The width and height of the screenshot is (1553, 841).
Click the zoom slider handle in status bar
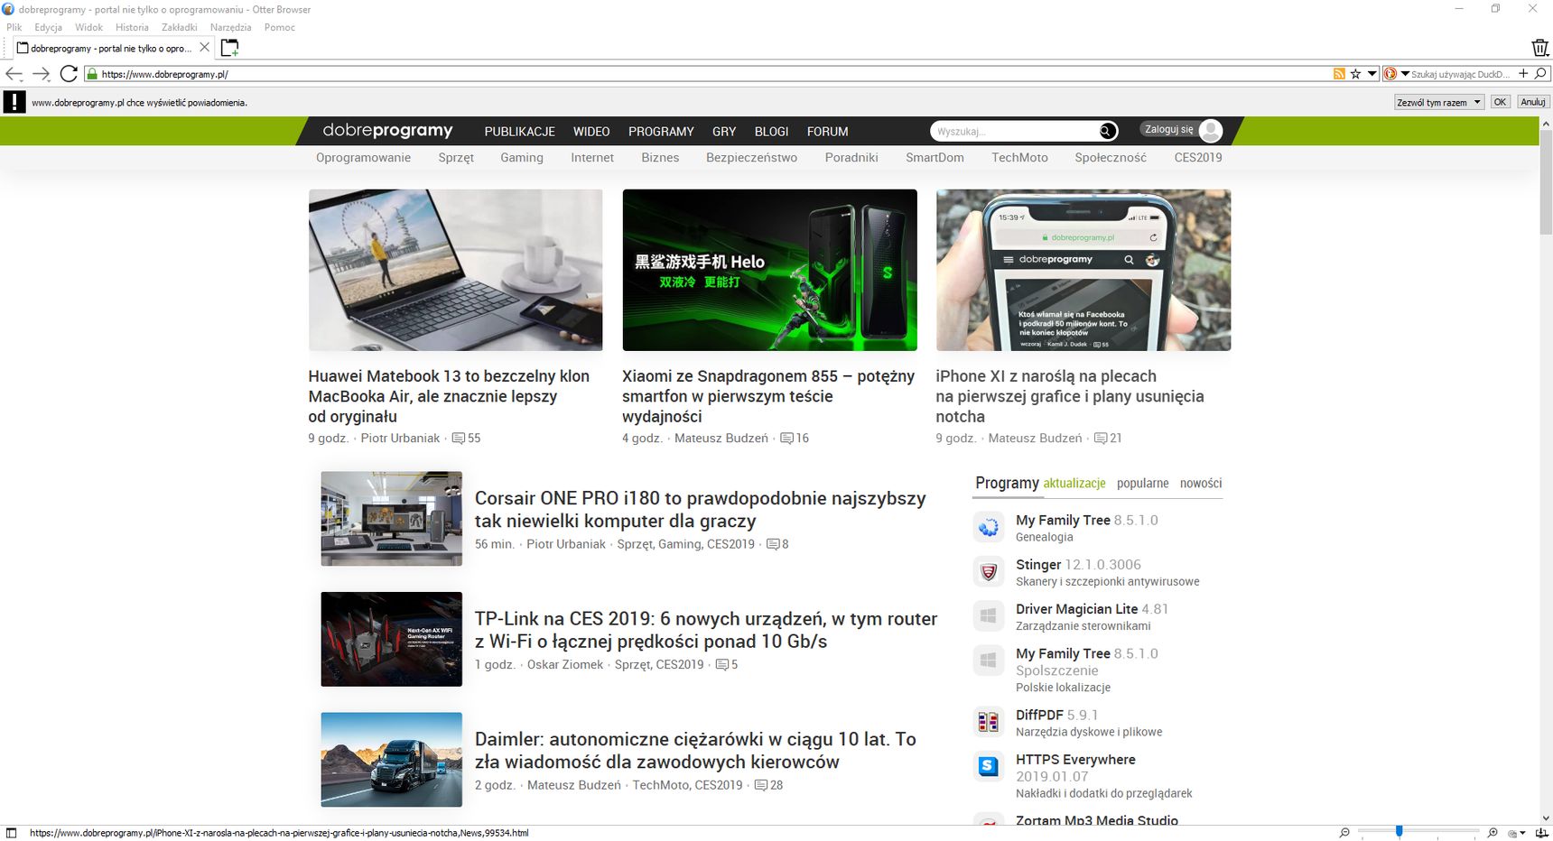click(x=1399, y=831)
